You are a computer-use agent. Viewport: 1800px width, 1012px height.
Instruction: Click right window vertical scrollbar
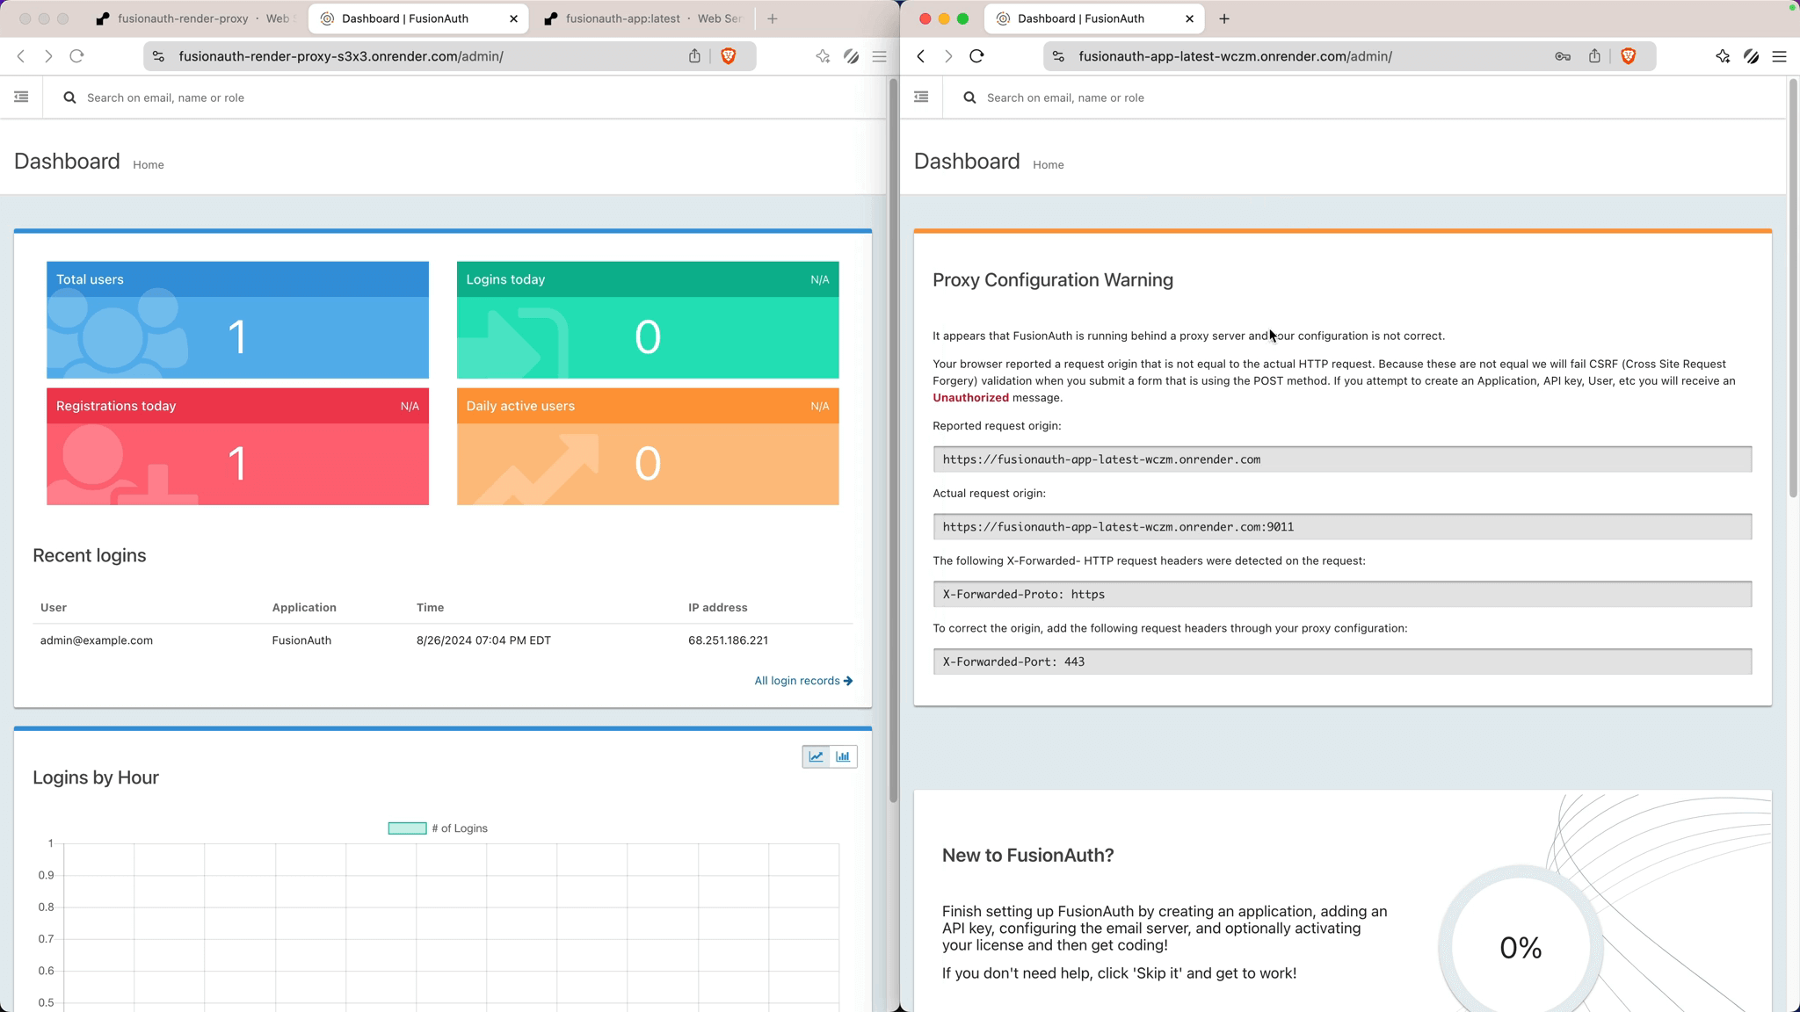[x=1793, y=290]
